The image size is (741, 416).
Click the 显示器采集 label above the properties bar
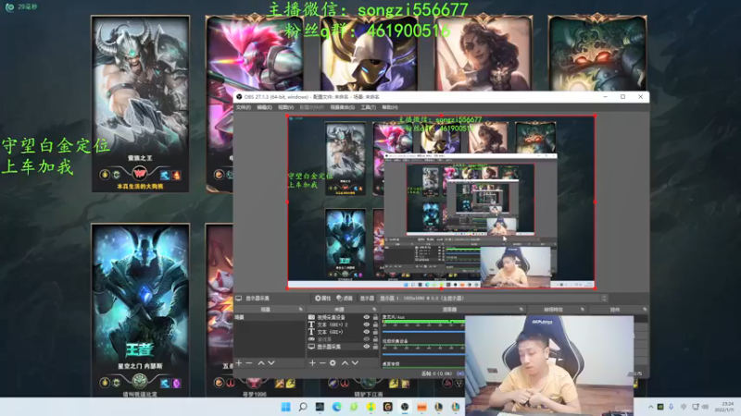point(257,298)
